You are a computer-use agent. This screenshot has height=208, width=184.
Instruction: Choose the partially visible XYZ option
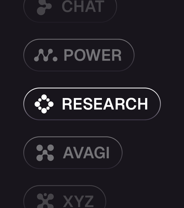coord(65,199)
